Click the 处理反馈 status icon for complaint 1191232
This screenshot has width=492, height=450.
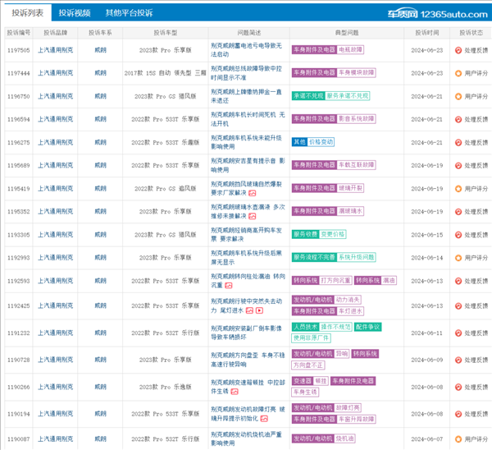(458, 333)
